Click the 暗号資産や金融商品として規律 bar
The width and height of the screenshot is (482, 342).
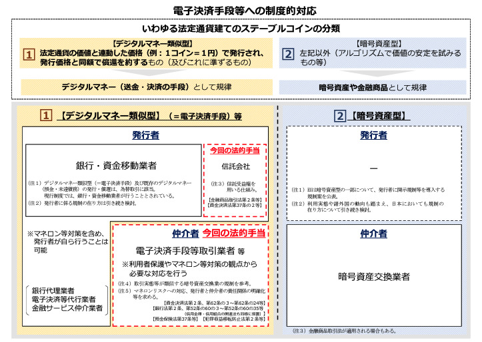coord(373,87)
